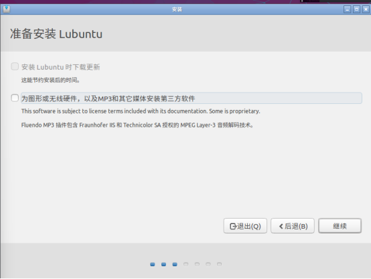Click the 准备安装 Lubuntu heading
This screenshot has width=371, height=279.
pyautogui.click(x=56, y=34)
